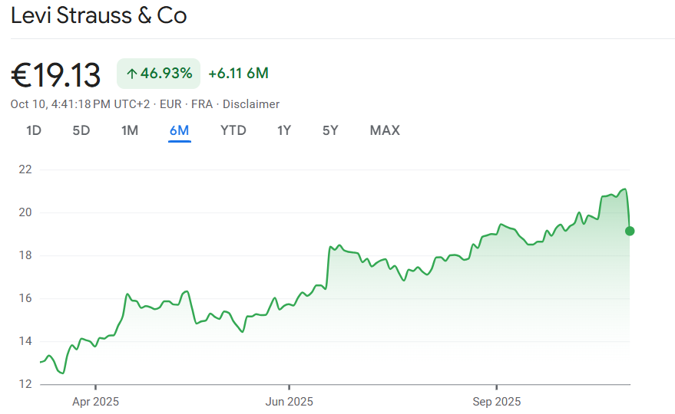Click the green endpoint dot on chart

630,231
